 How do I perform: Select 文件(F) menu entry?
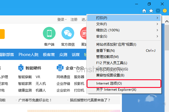(x=124, y=24)
